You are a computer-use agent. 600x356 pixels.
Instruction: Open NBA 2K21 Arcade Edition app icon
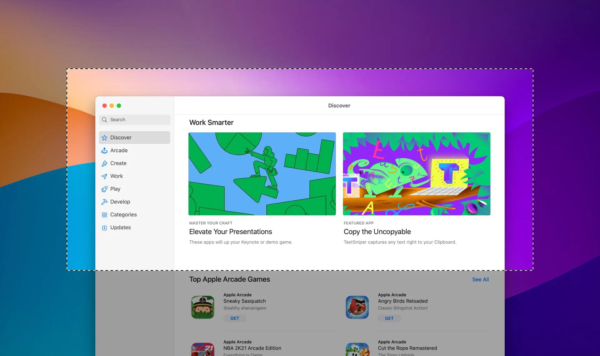tap(203, 349)
